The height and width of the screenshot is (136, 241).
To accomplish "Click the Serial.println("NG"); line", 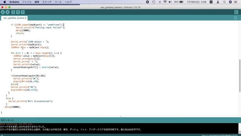I will pyautogui.click(x=24, y=87).
